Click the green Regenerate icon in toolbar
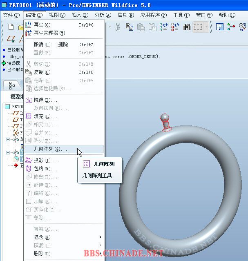 tap(163, 27)
